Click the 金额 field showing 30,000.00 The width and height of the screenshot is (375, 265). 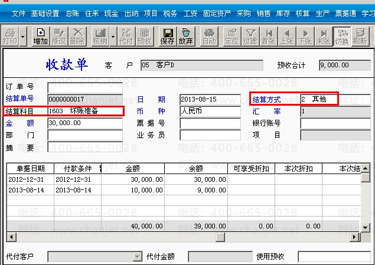point(85,123)
